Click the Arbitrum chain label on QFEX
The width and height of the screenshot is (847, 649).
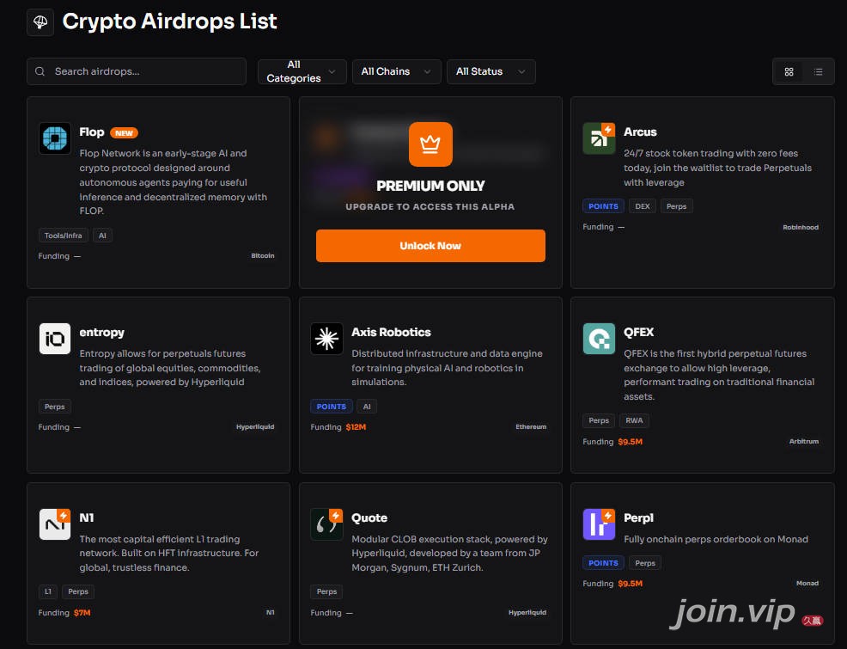[804, 442]
